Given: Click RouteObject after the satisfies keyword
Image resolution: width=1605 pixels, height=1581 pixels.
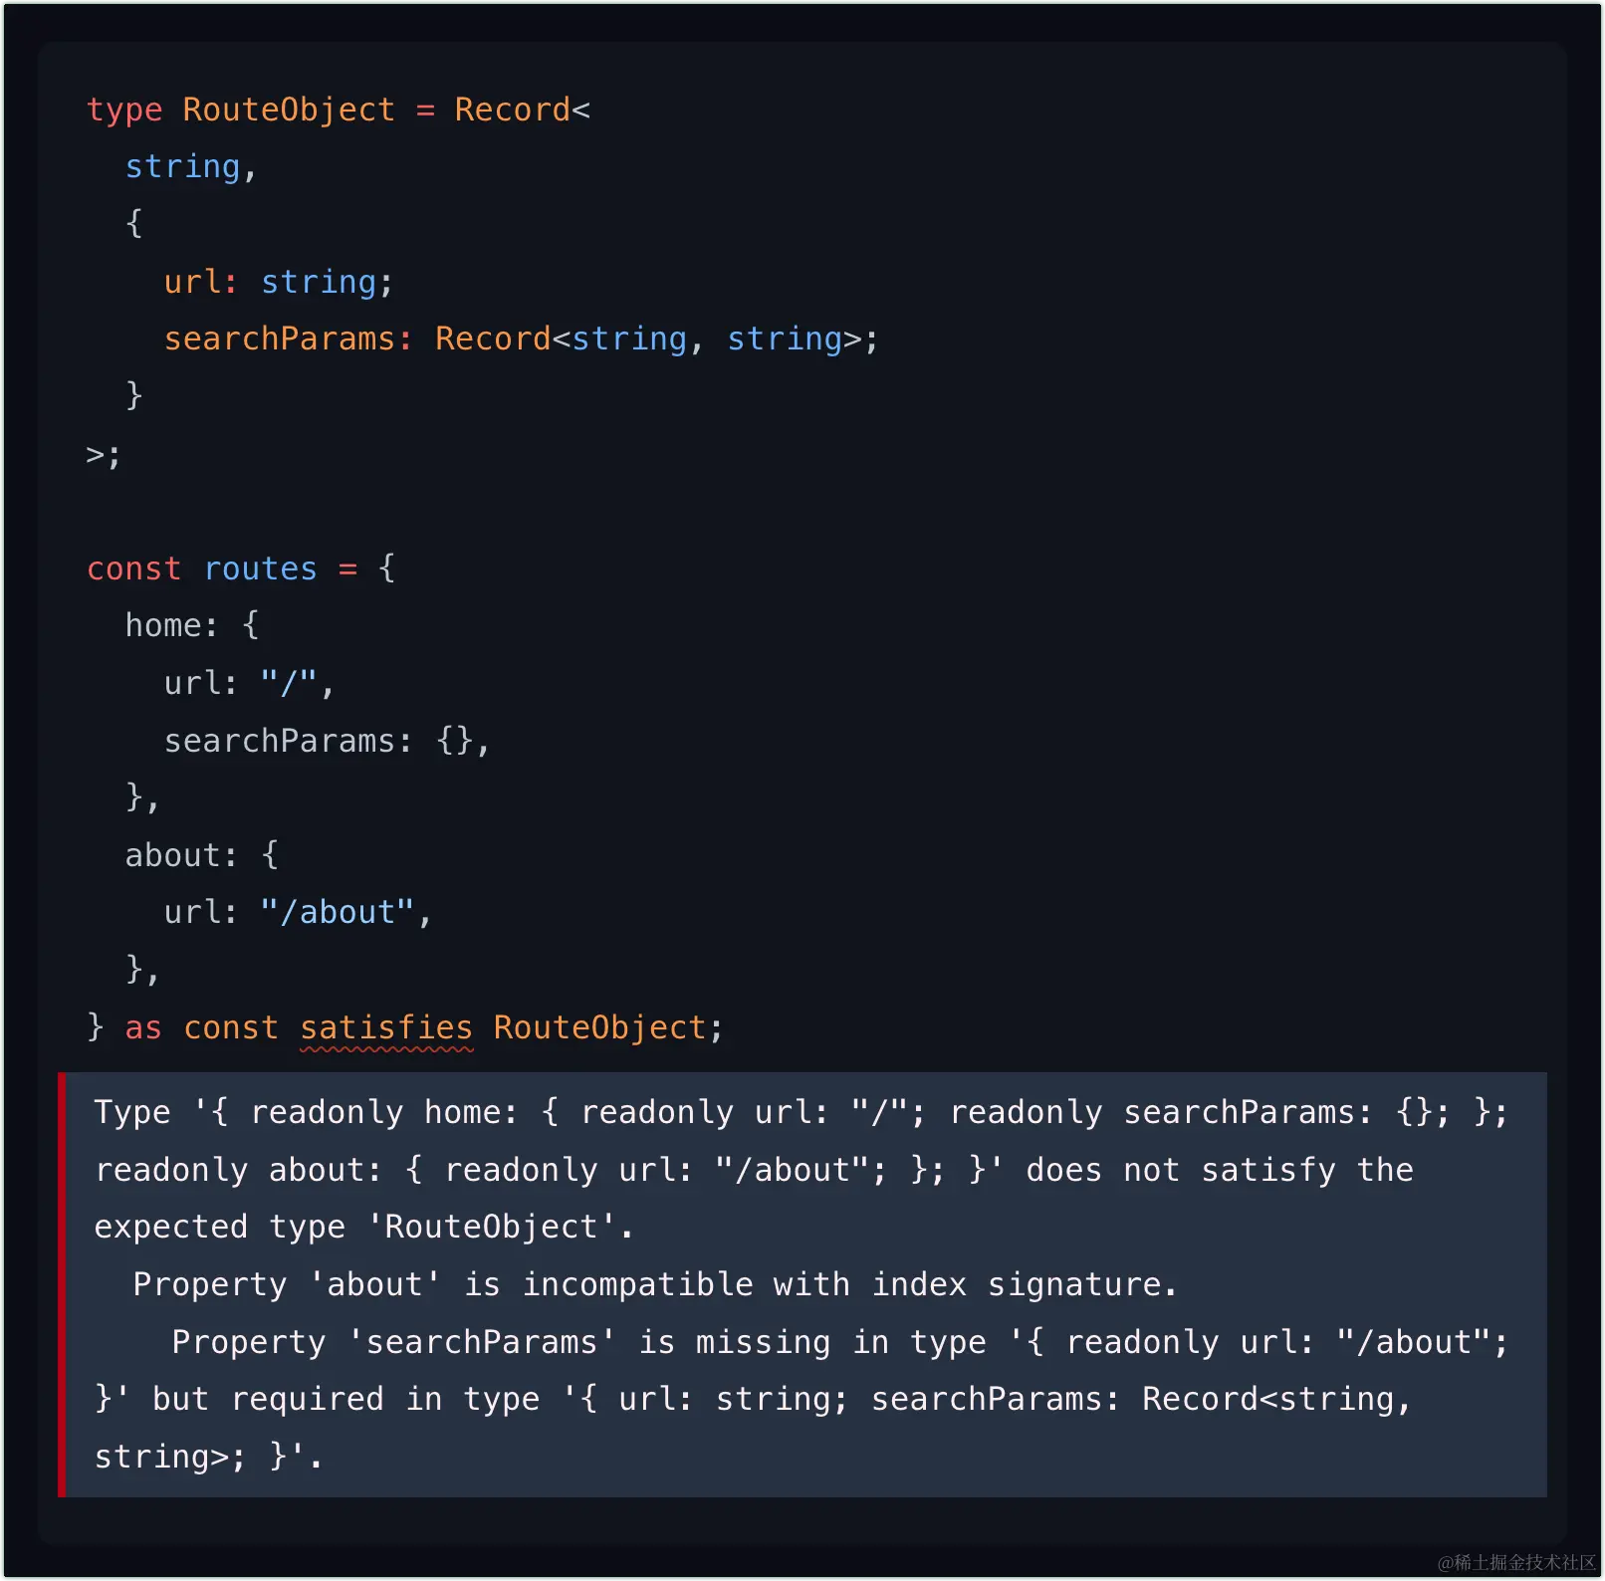Looking at the screenshot, I should click(599, 1027).
